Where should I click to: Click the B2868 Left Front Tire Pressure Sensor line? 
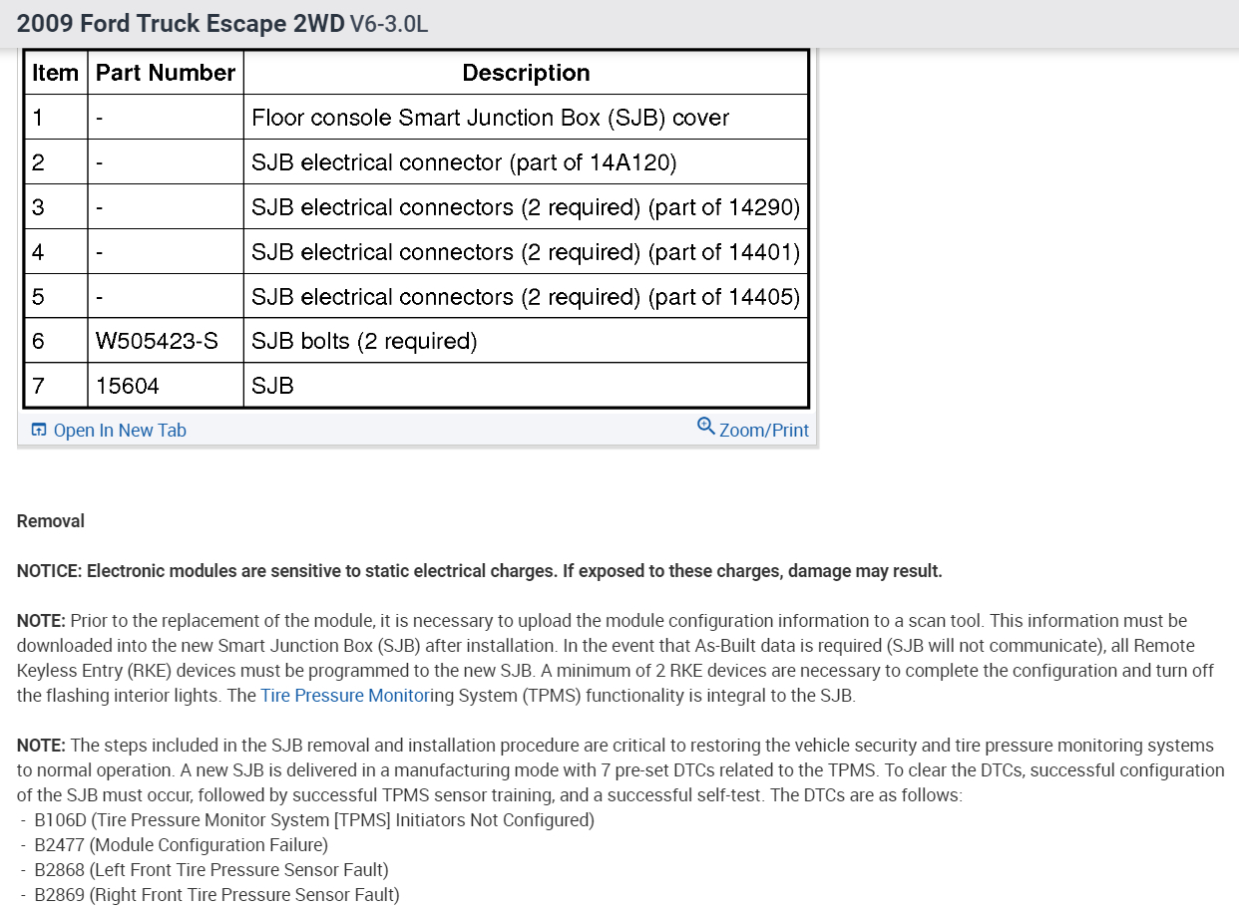click(210, 870)
